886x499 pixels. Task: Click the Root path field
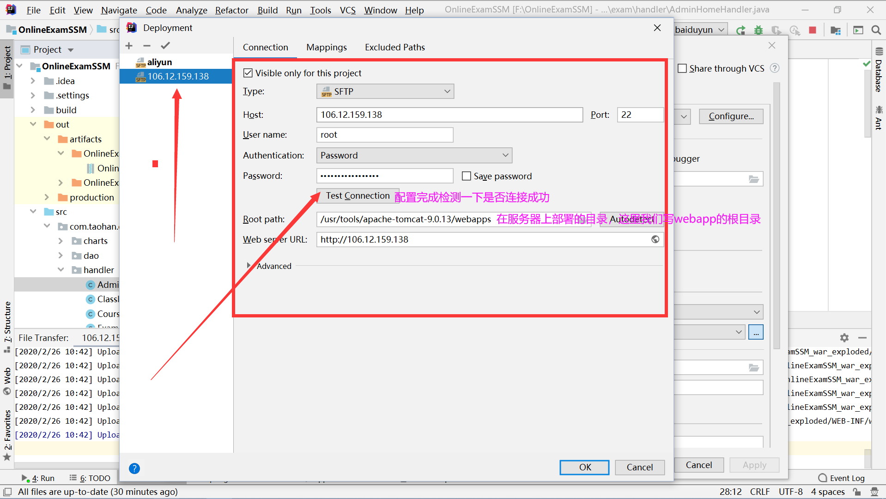click(454, 219)
